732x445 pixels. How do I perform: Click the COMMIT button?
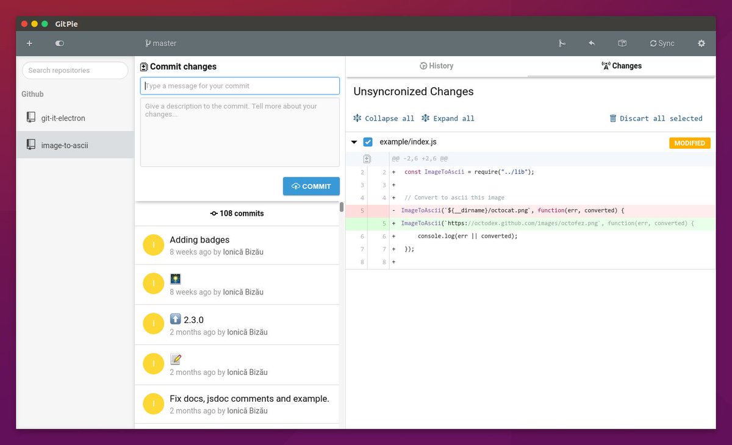tap(311, 186)
